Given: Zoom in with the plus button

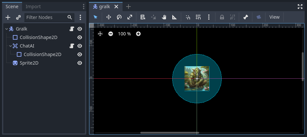Looking at the screenshot, I should point(138,34).
